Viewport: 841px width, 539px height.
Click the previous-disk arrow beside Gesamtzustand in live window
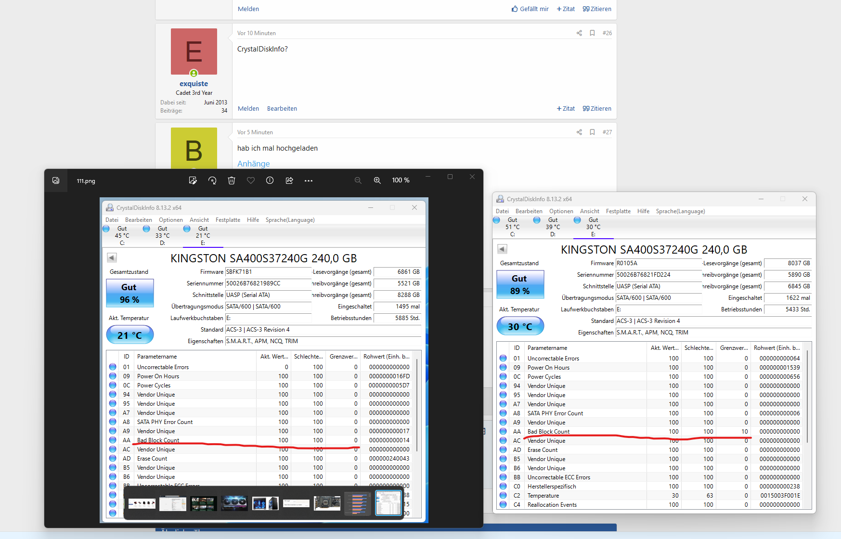coord(502,249)
